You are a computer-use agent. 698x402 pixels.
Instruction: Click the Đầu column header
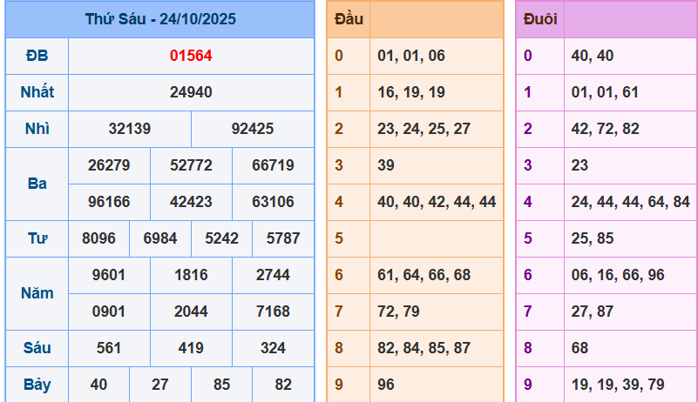pyautogui.click(x=349, y=19)
